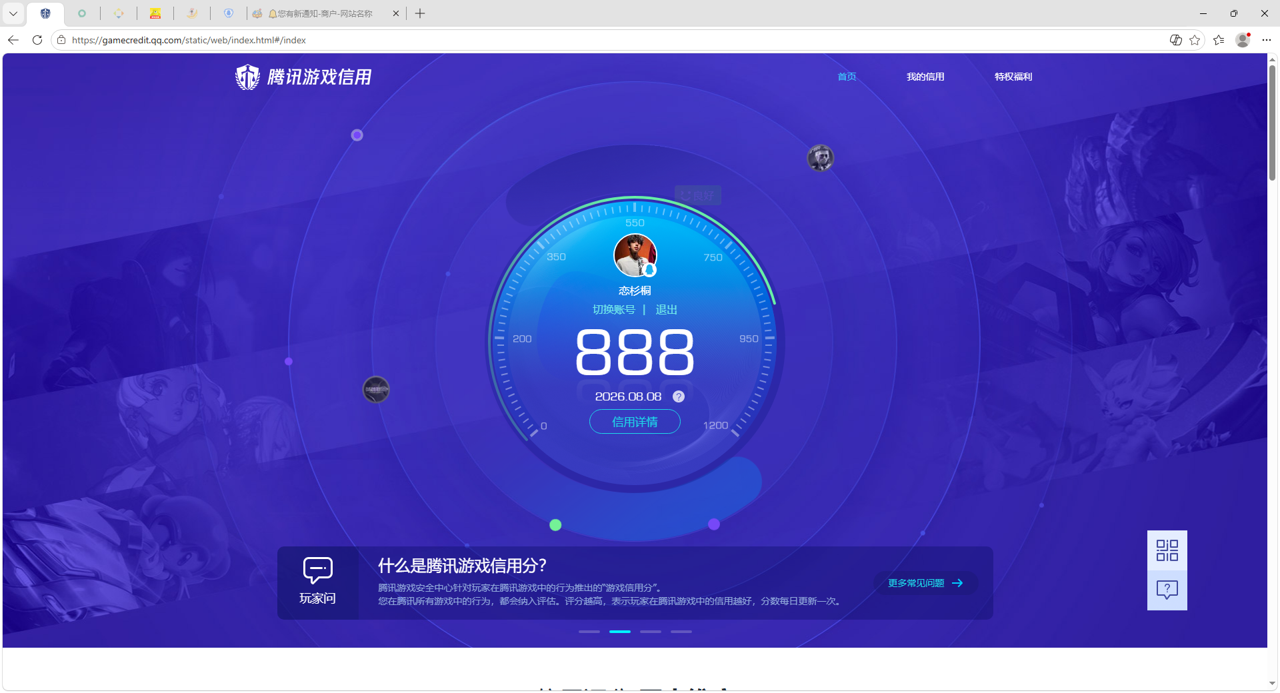Image resolution: width=1280 pixels, height=693 pixels.
Task: Select the first carousel indicator dash
Action: click(589, 632)
